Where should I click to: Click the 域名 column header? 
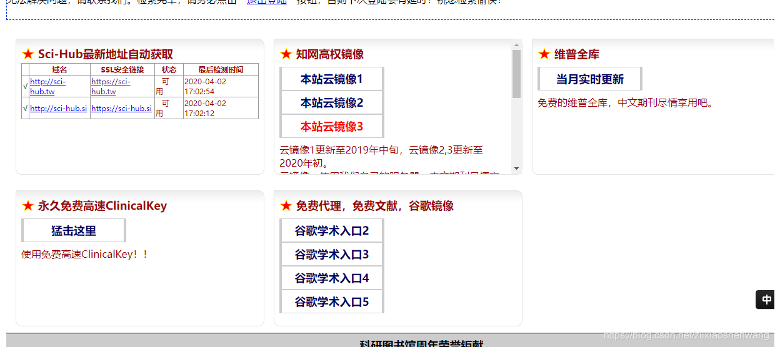(59, 70)
